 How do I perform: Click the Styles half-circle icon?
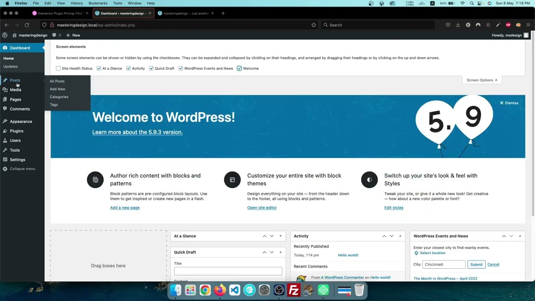(x=369, y=180)
